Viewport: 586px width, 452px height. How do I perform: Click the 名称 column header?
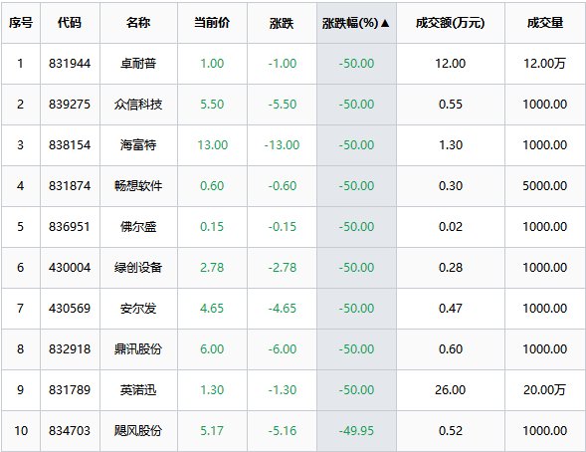(x=138, y=23)
